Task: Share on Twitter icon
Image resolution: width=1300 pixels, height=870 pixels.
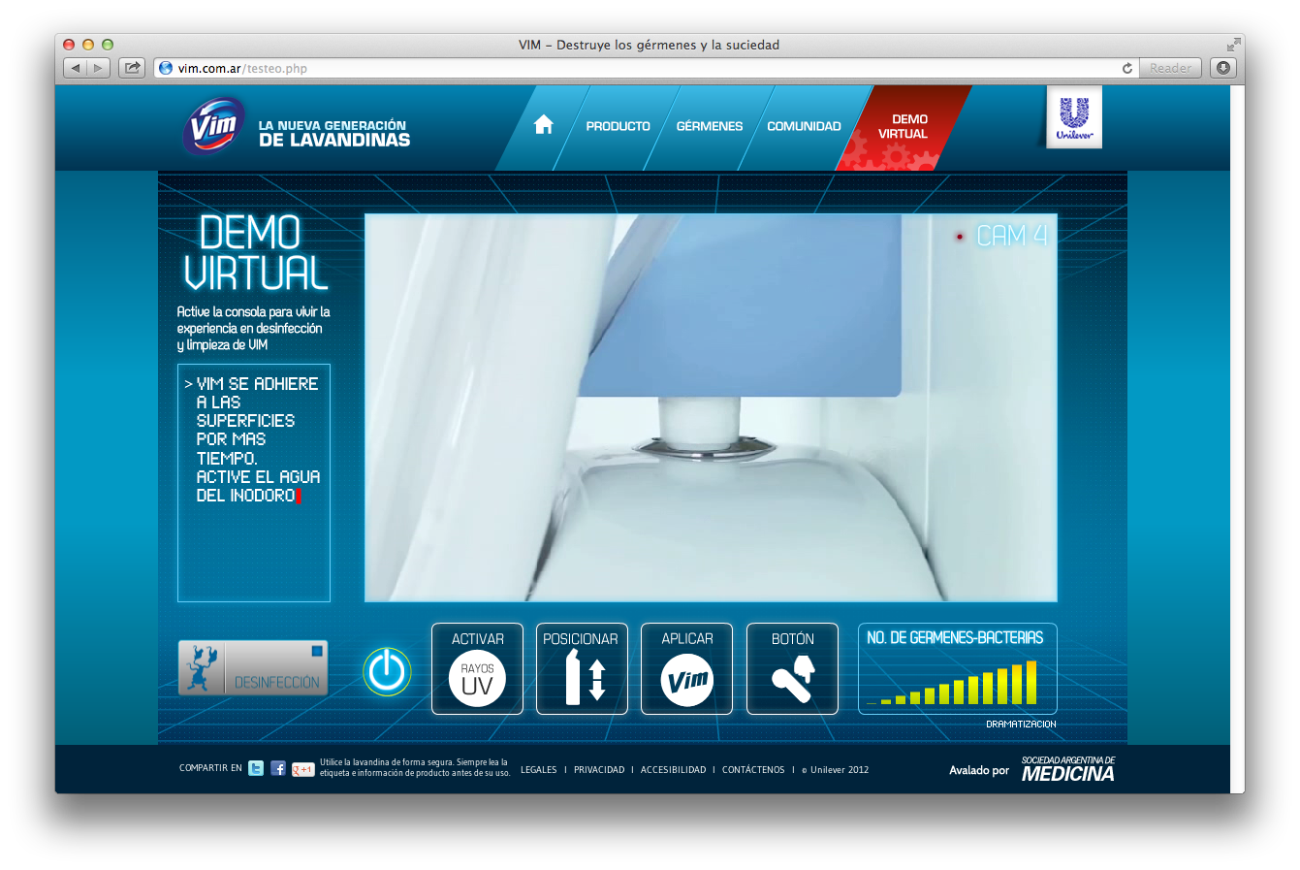Action: coord(256,768)
